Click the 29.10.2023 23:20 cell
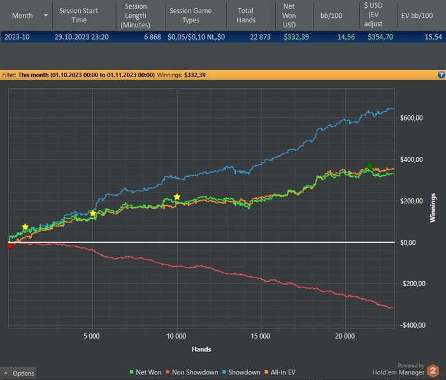Viewport: 446px width, 380px height. pos(82,37)
